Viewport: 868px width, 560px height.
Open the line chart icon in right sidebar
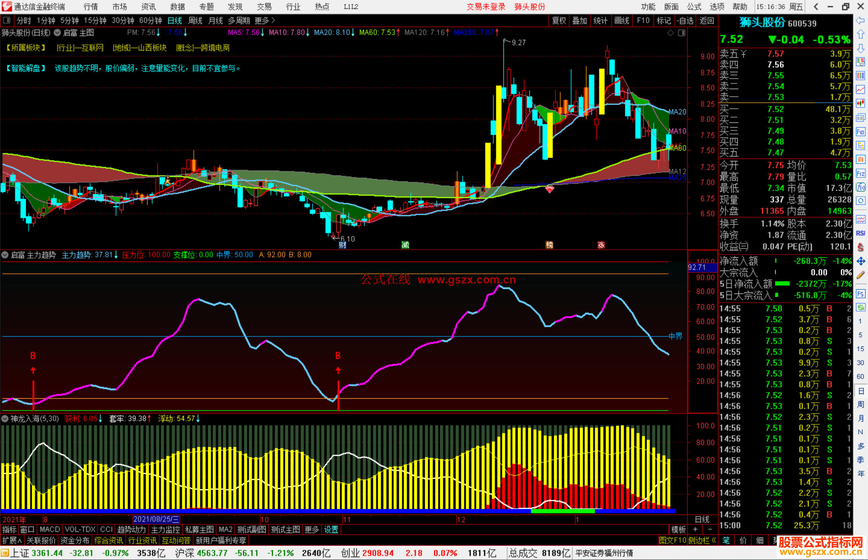(860, 90)
